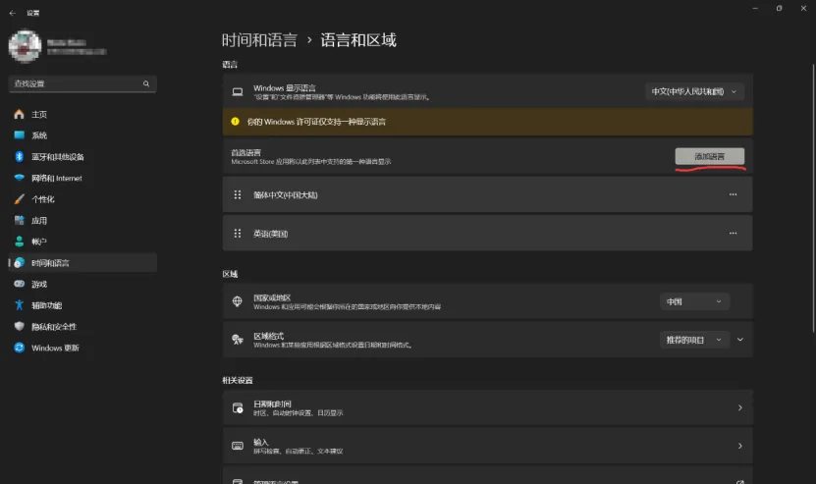
Task: Open Windows 更新 in sidebar
Action: (82, 348)
